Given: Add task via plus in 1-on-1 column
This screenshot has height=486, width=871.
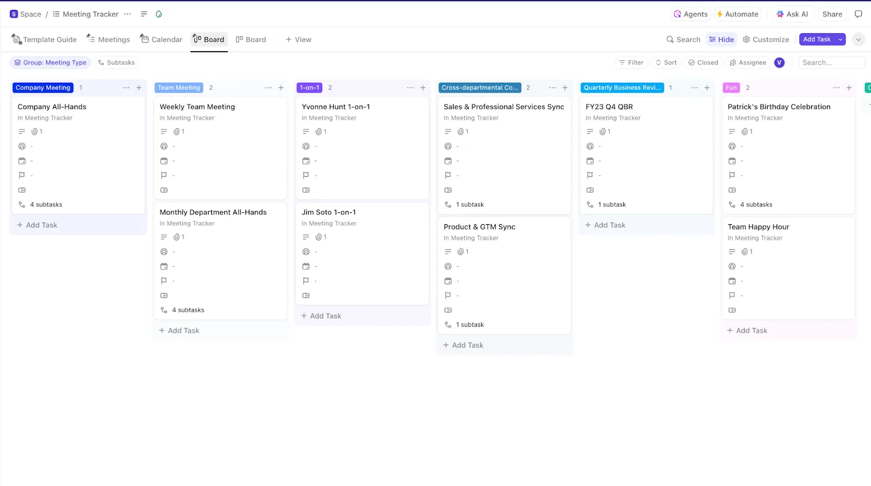Looking at the screenshot, I should (x=423, y=88).
